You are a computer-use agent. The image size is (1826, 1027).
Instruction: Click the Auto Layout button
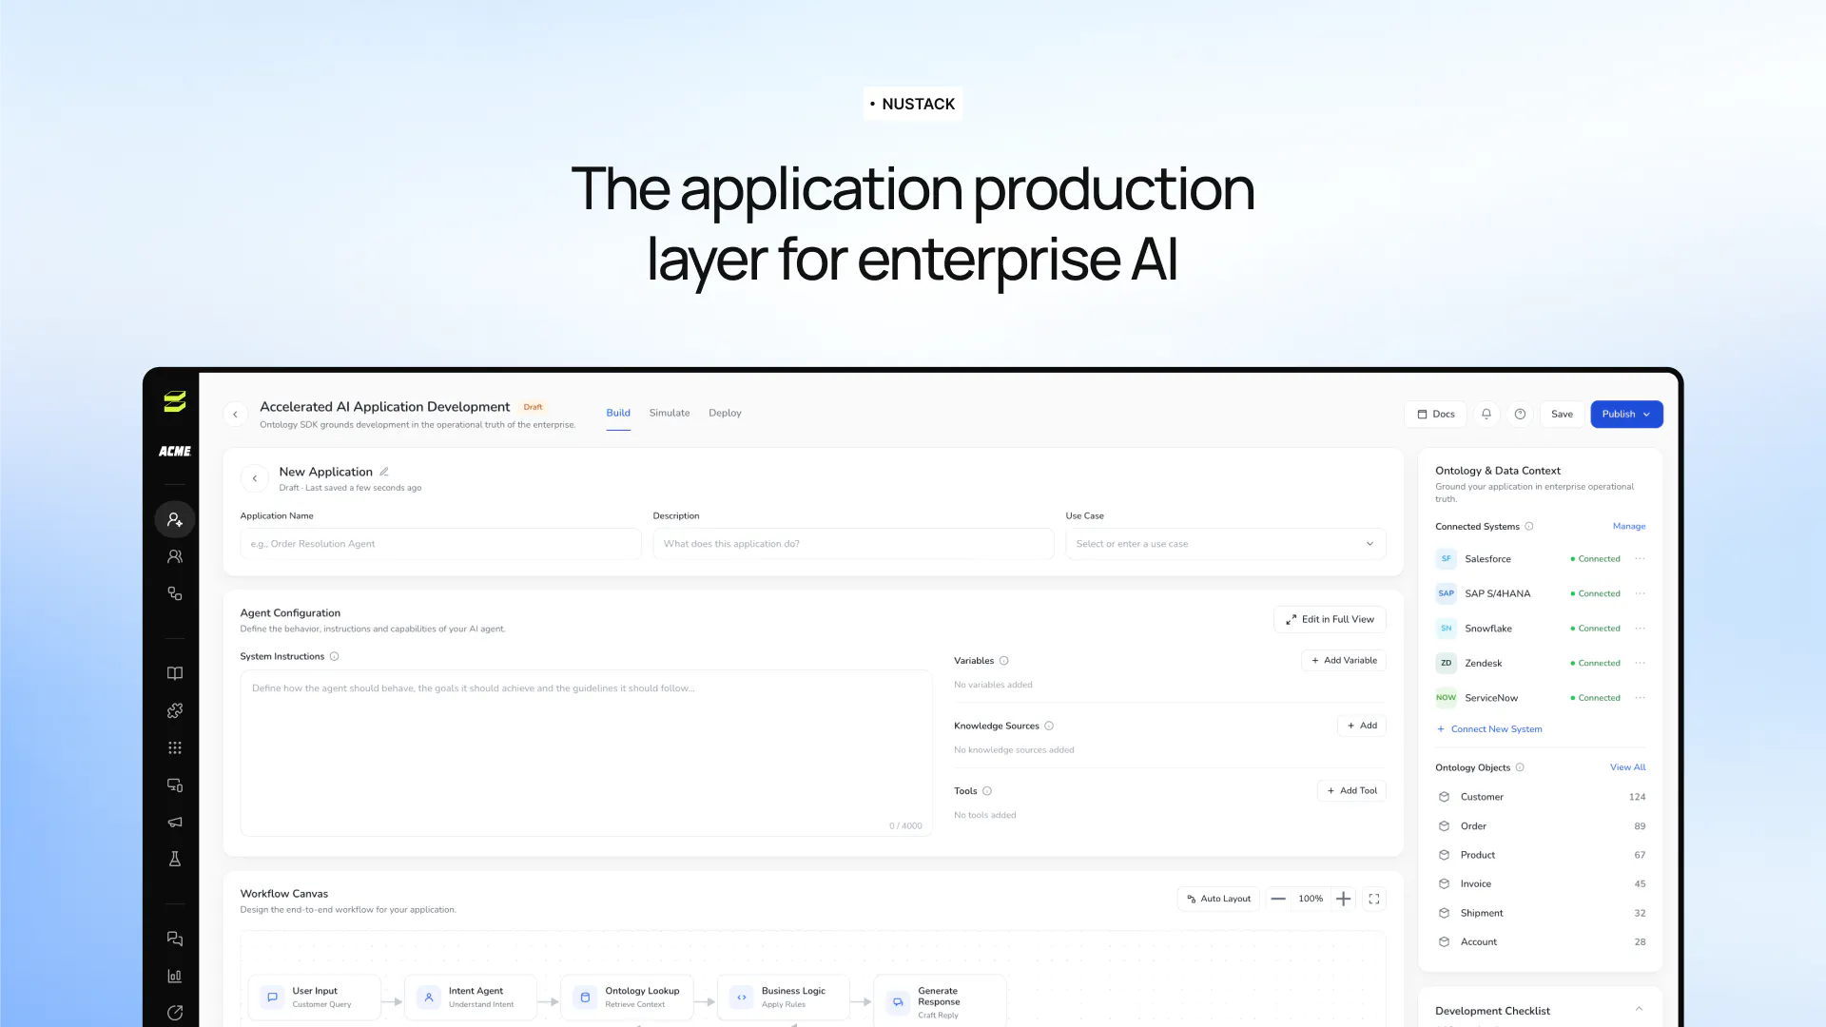point(1218,899)
